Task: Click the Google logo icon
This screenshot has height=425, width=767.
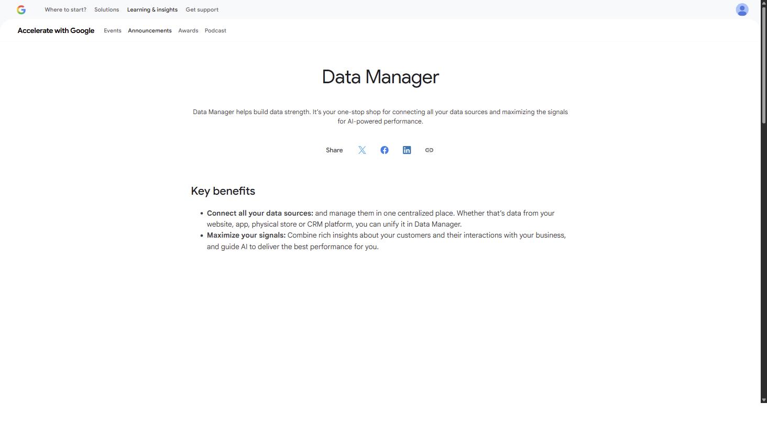Action: click(21, 9)
